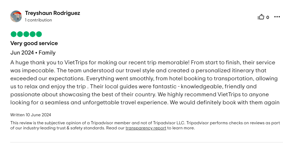This screenshot has width=295, height=145.
Task: Click the fifth green rating bubble
Action: point(39,34)
